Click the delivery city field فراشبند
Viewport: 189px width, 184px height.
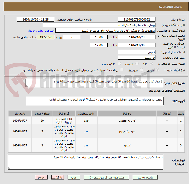coord(137,57)
